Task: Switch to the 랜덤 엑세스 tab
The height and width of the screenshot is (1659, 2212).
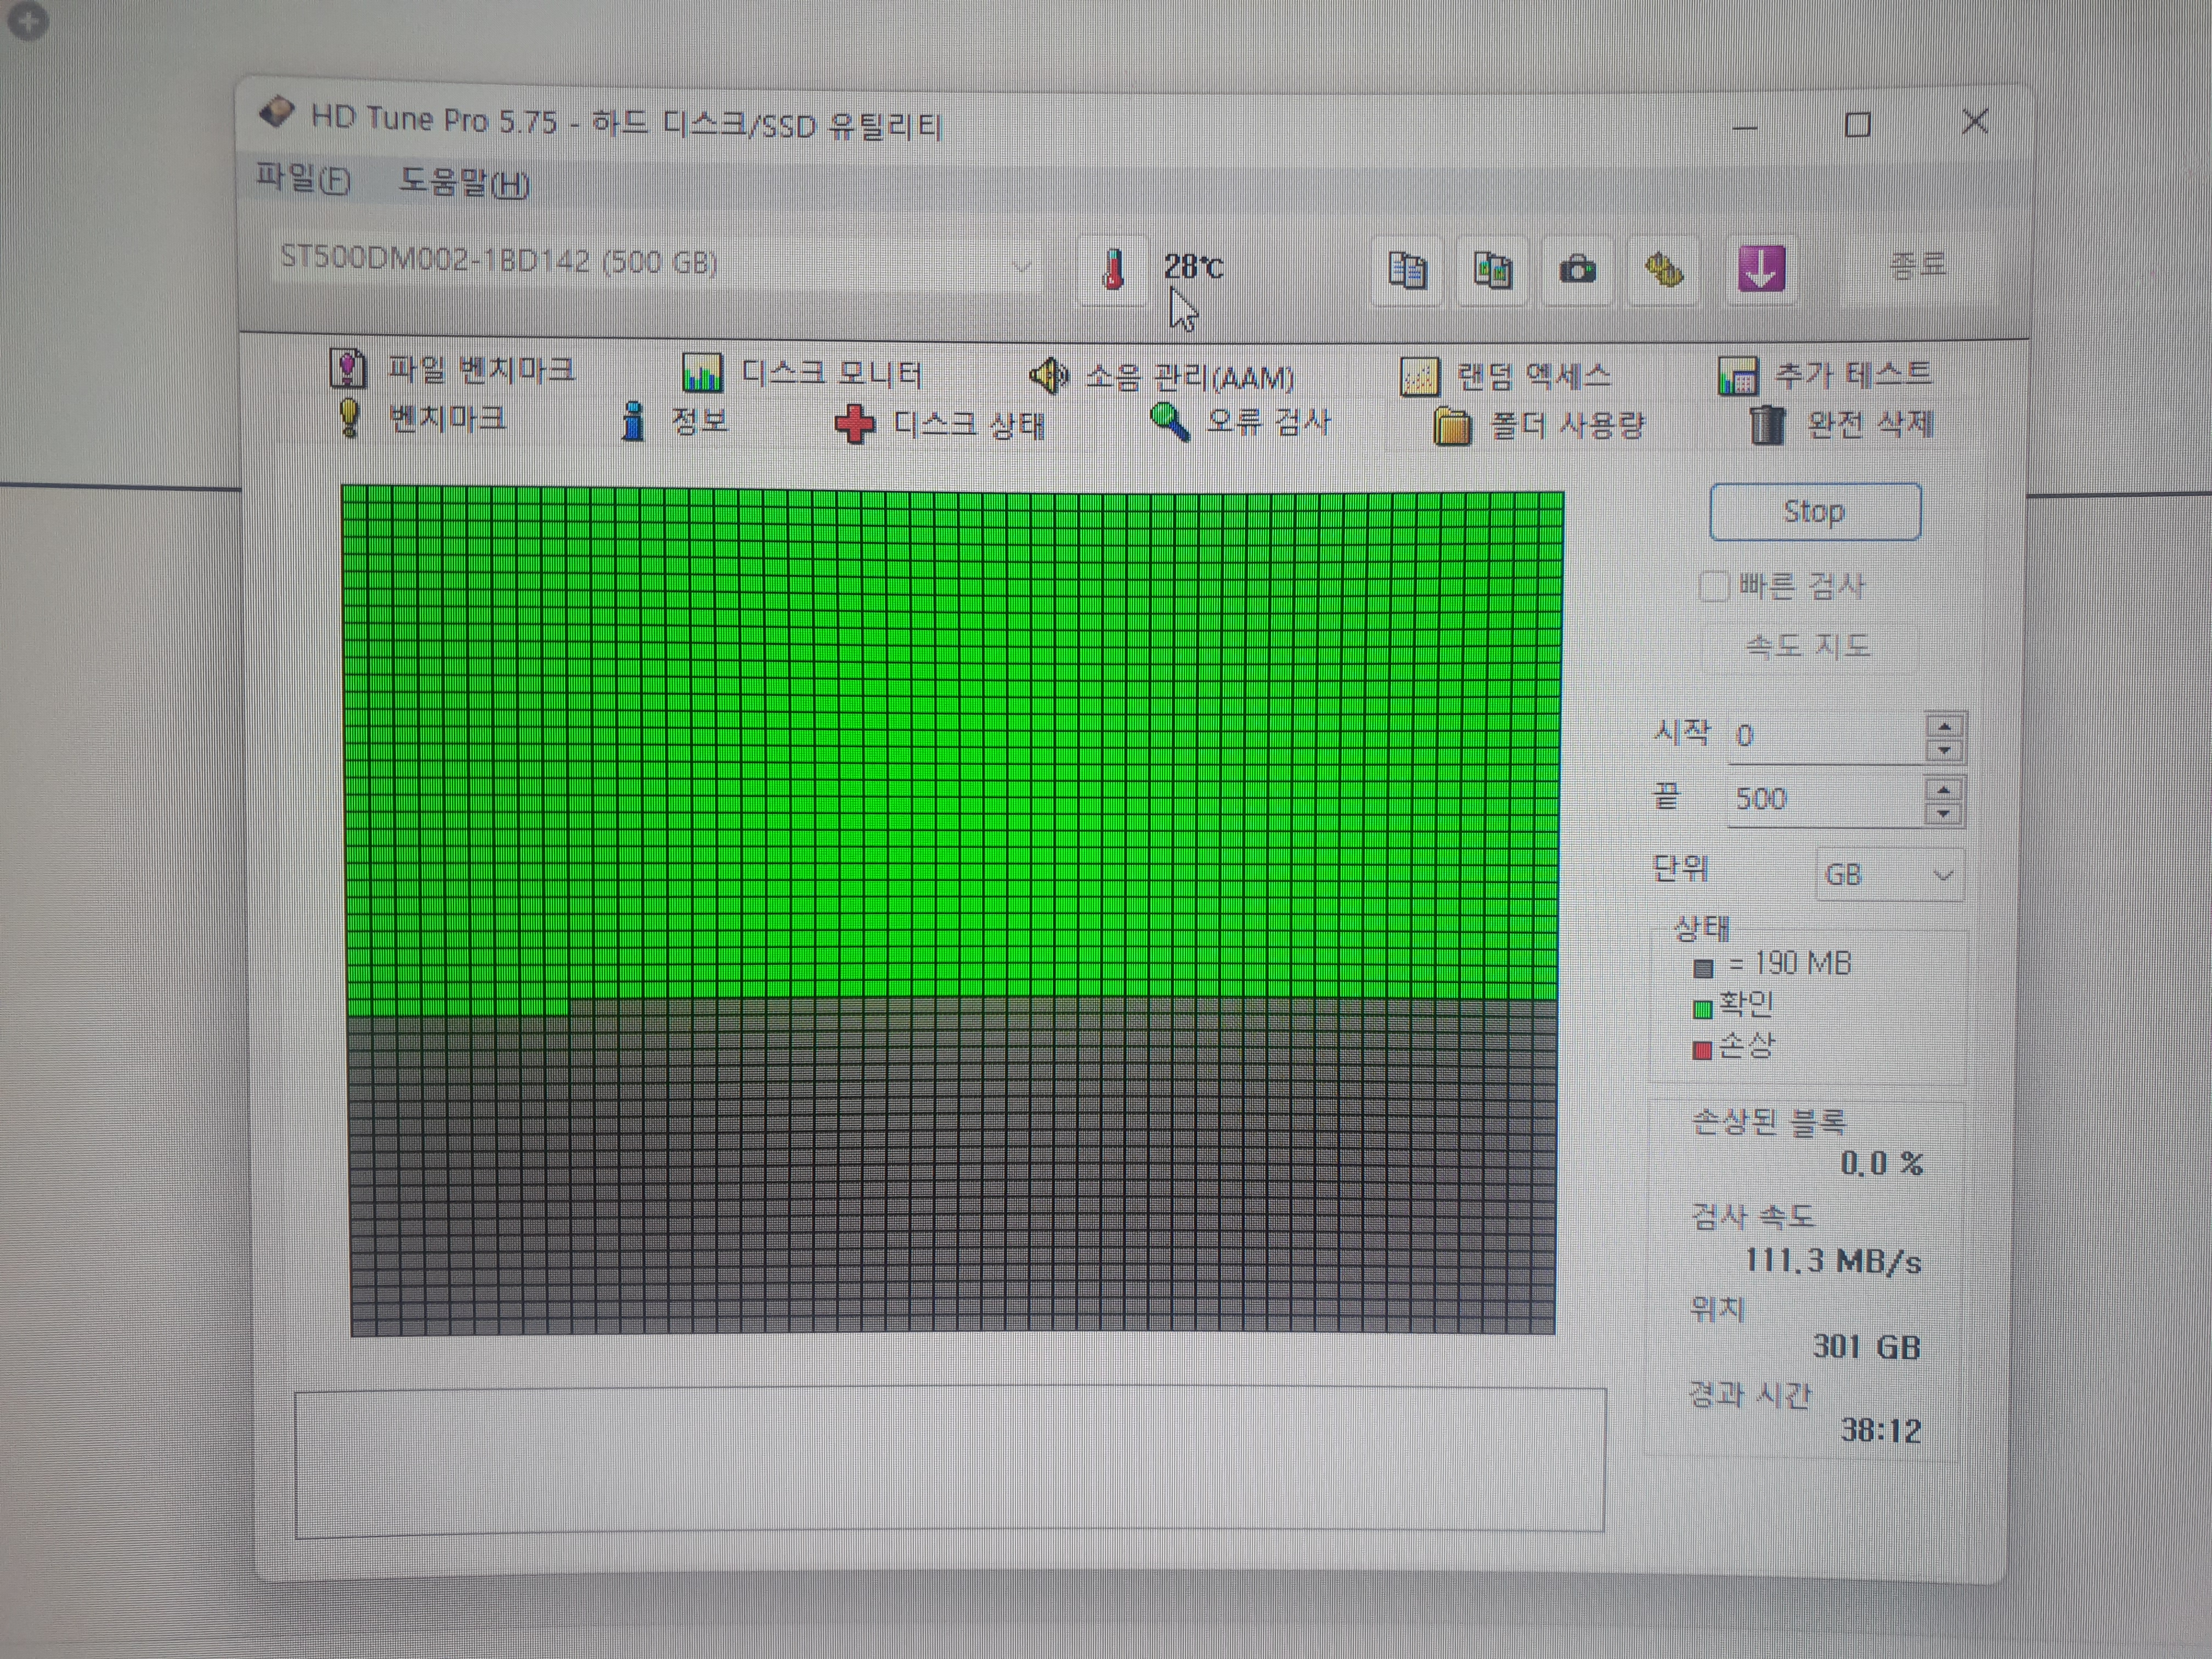Action: (1506, 377)
